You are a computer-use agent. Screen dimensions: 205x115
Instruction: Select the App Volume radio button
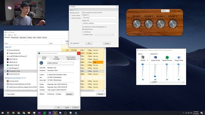[71, 13]
